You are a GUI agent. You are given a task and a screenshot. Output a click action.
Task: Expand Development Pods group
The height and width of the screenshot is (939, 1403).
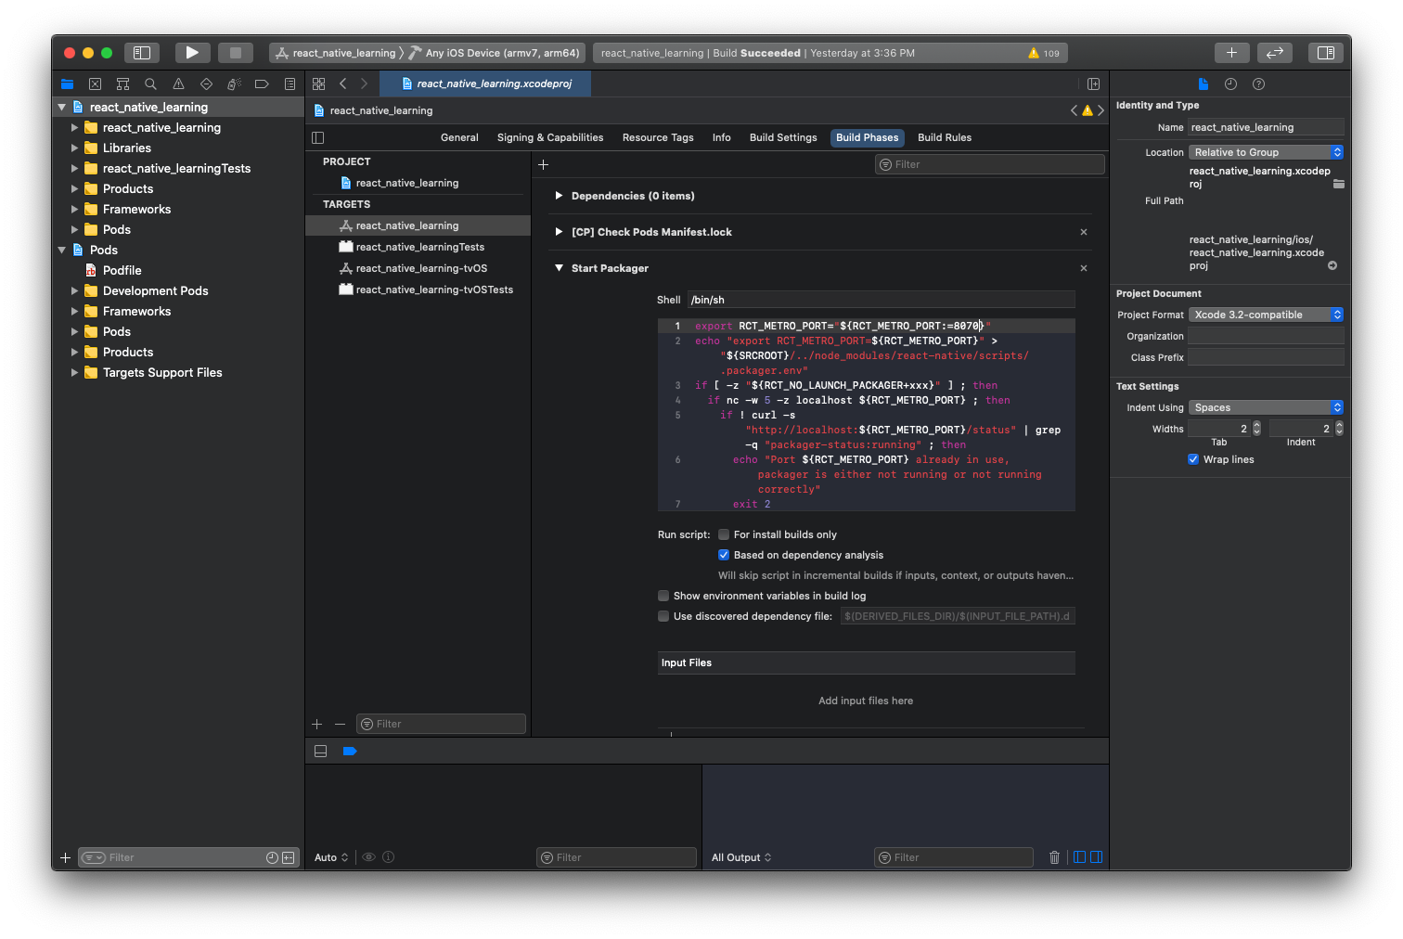74,290
